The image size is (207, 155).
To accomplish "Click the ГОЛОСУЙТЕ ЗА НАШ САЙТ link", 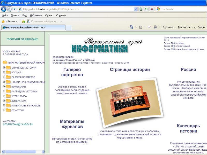I will [23, 39].
